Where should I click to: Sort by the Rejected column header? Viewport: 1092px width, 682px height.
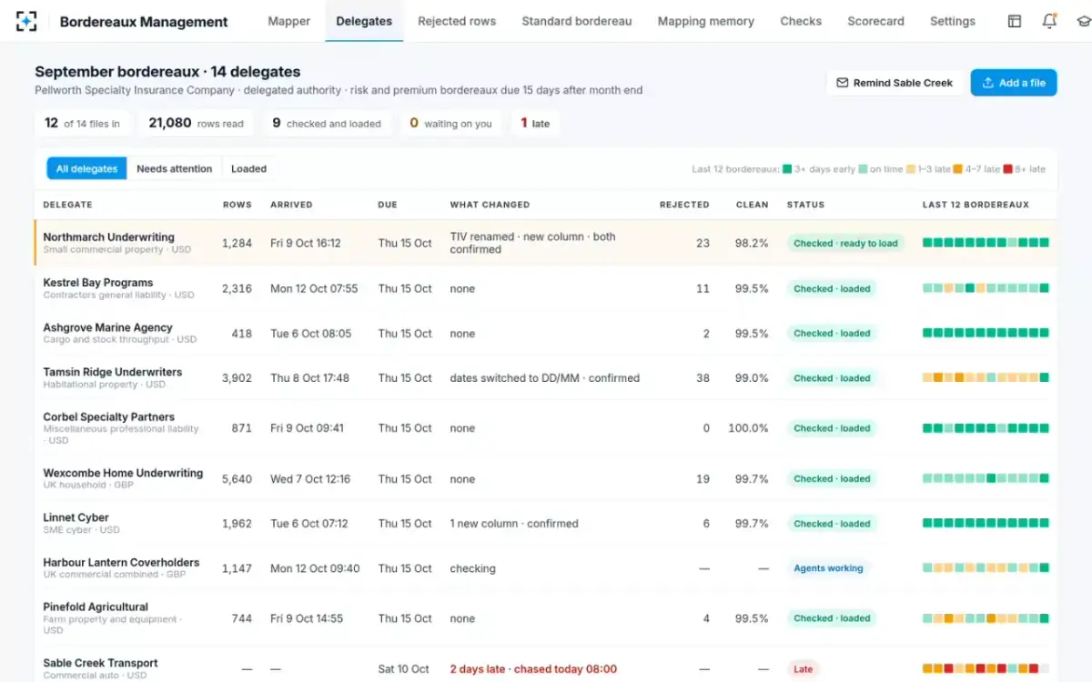(684, 205)
